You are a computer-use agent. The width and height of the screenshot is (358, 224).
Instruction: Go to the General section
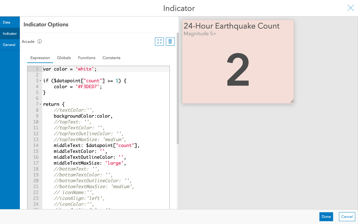tap(9, 45)
